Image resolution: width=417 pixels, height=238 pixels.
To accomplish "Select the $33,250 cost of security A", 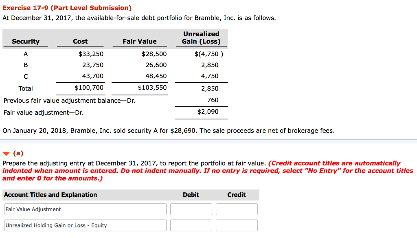I will 91,54.
